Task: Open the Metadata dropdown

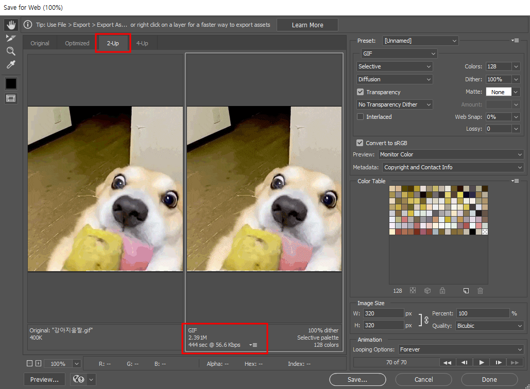Action: tap(453, 167)
